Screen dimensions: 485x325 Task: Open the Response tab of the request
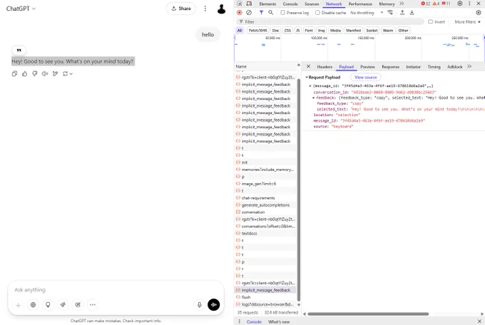click(390, 67)
